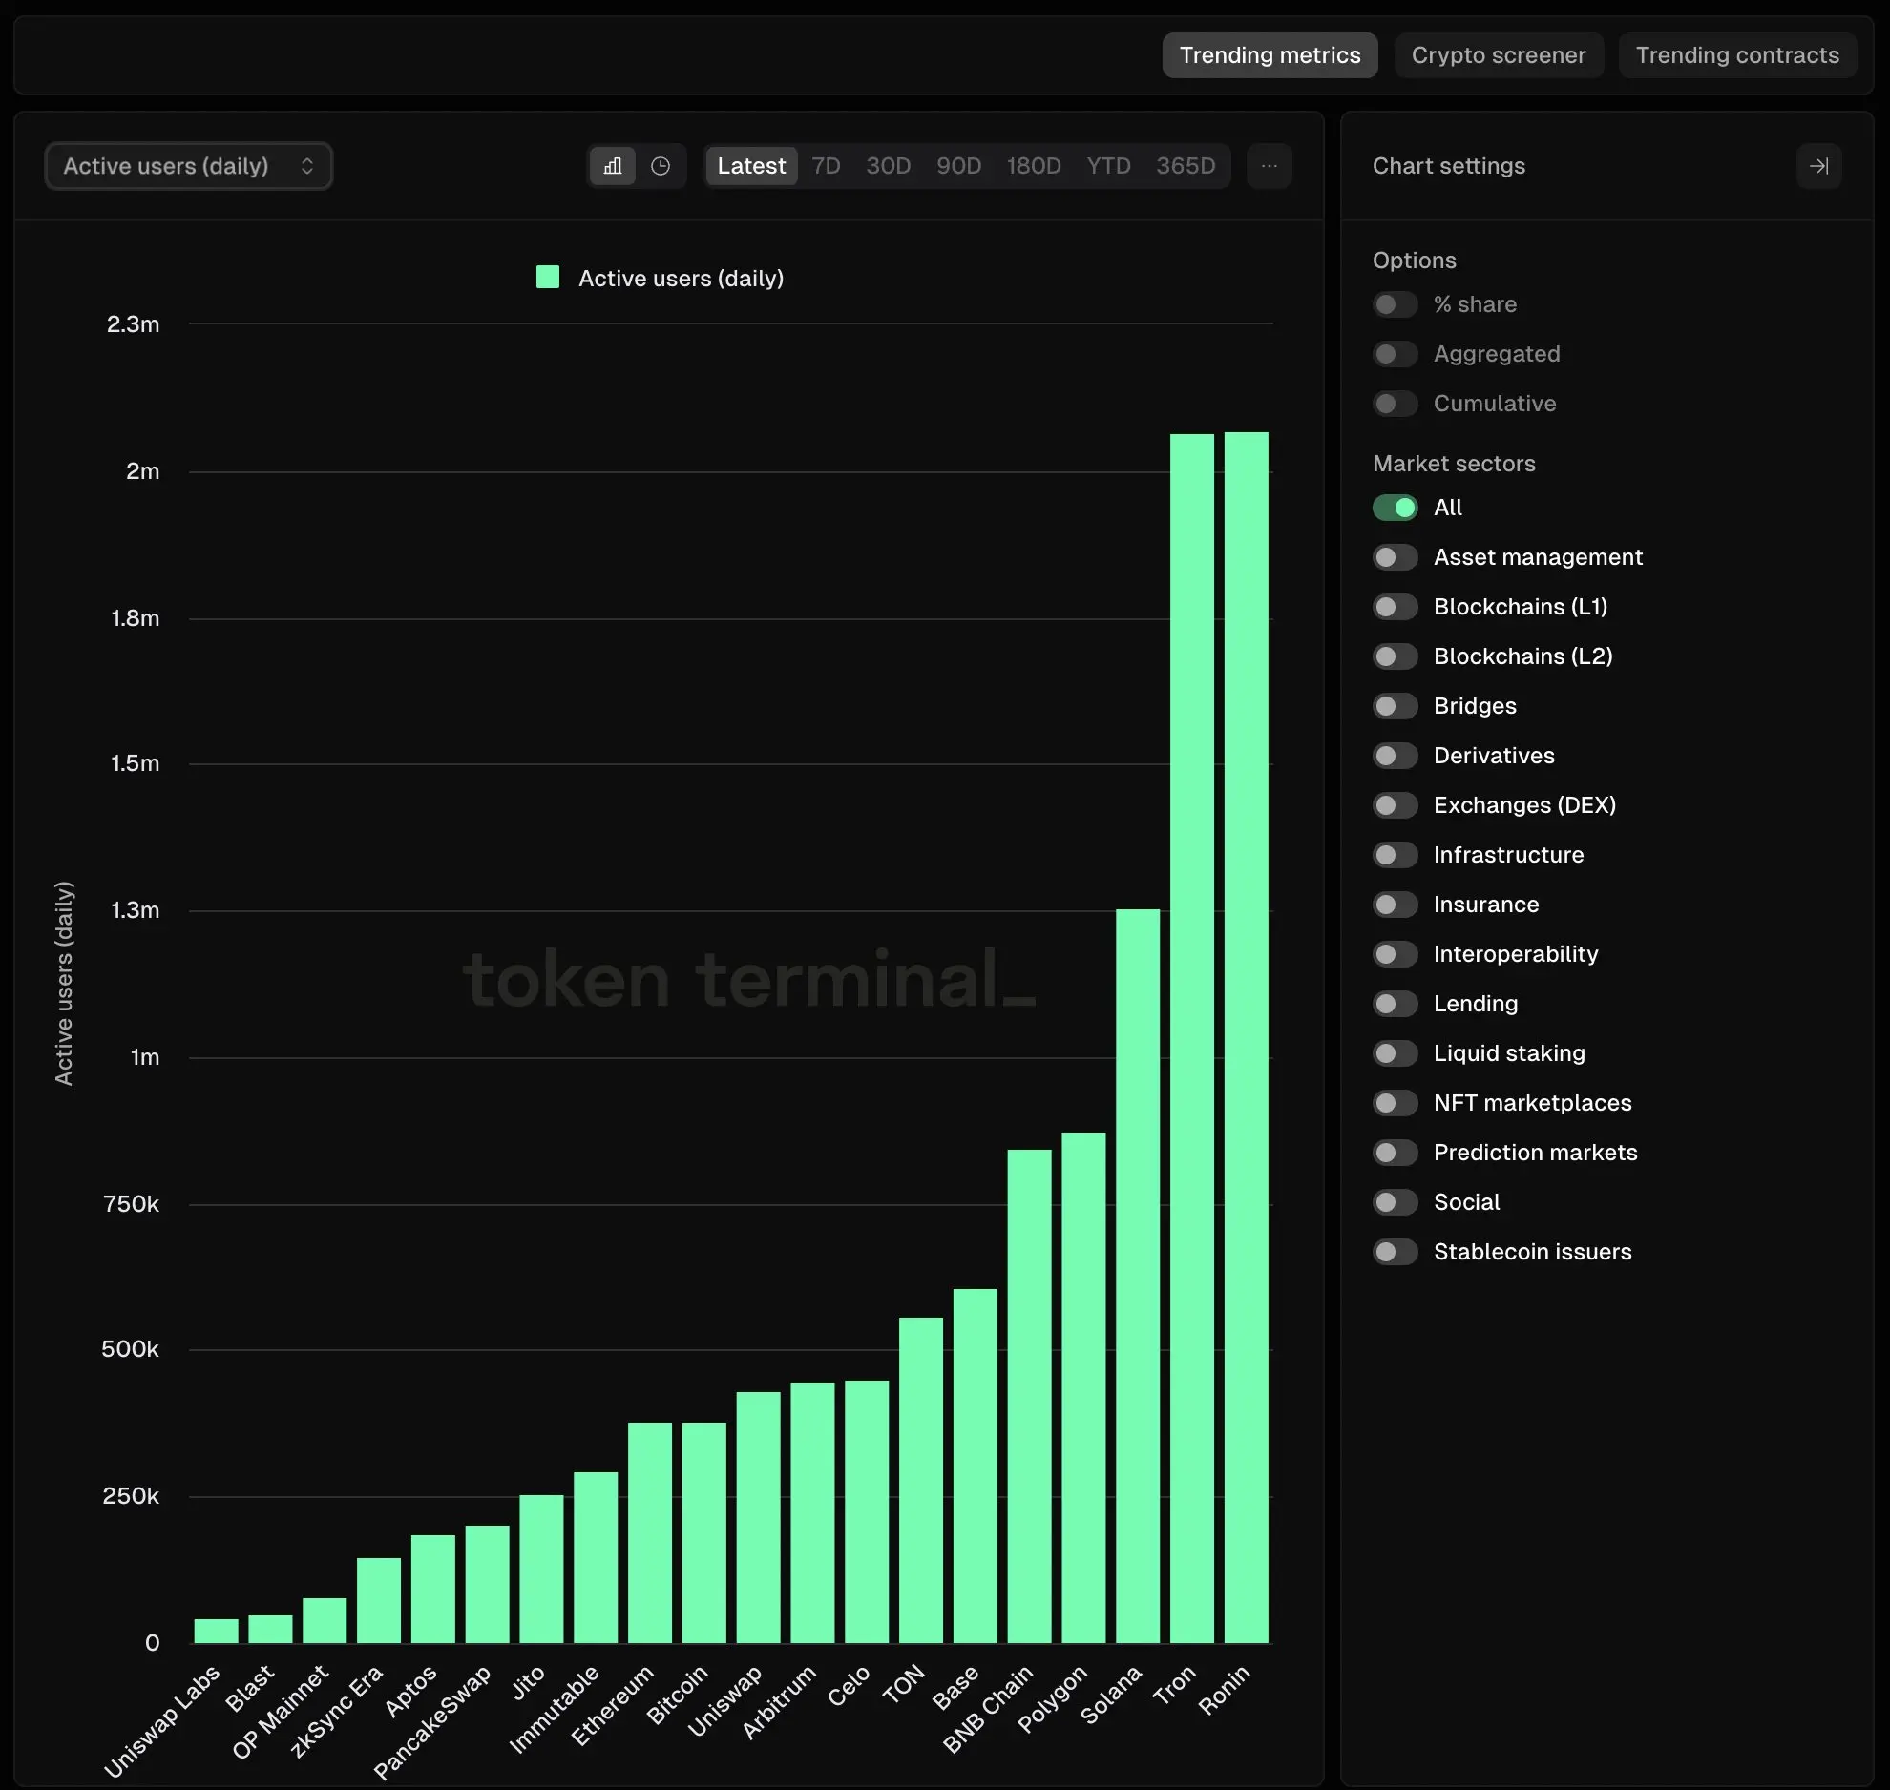
Task: Select the 7D time range filter
Action: (x=825, y=165)
